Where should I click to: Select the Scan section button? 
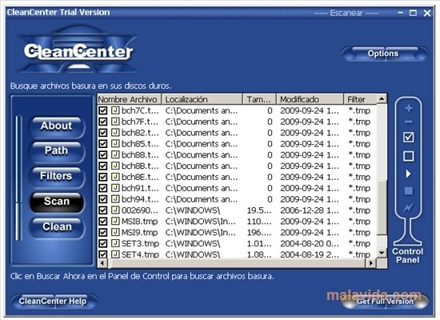(x=57, y=202)
